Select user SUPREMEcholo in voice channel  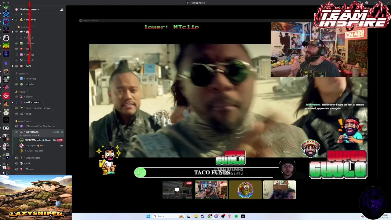tap(33, 140)
